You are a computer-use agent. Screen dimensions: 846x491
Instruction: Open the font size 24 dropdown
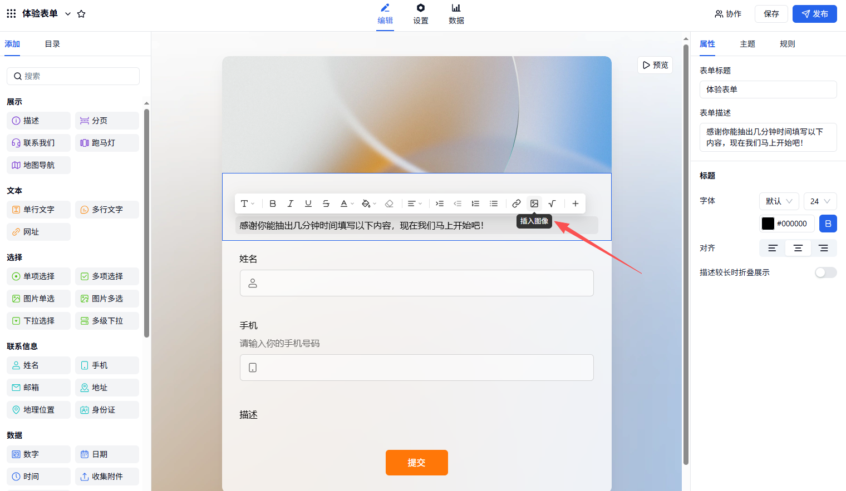820,201
